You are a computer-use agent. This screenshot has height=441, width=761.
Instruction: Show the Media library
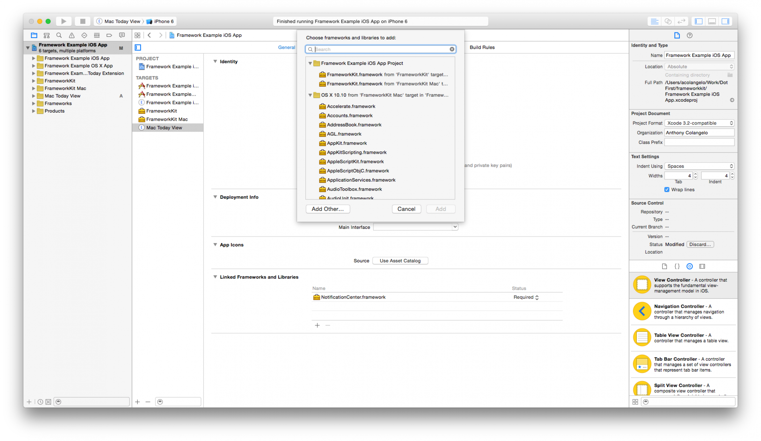[702, 266]
